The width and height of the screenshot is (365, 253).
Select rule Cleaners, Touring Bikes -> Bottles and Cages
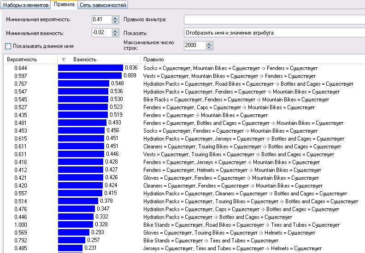tap(242, 147)
